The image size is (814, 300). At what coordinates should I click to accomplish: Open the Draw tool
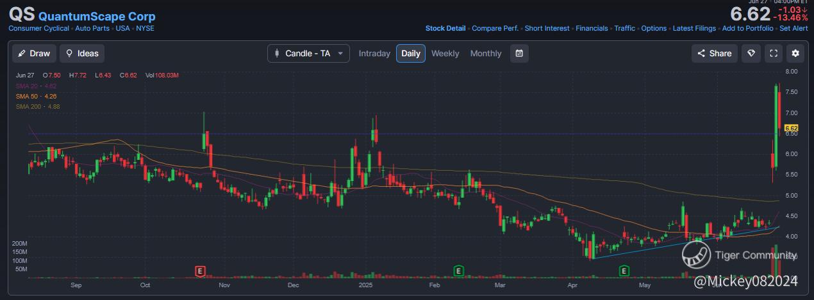coord(34,54)
